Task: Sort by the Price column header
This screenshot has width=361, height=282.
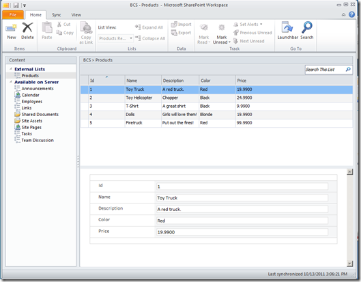Action: [x=294, y=81]
